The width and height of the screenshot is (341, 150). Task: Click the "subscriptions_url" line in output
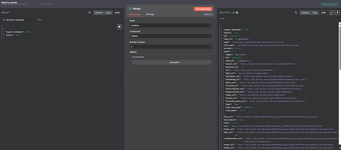tap(264, 89)
